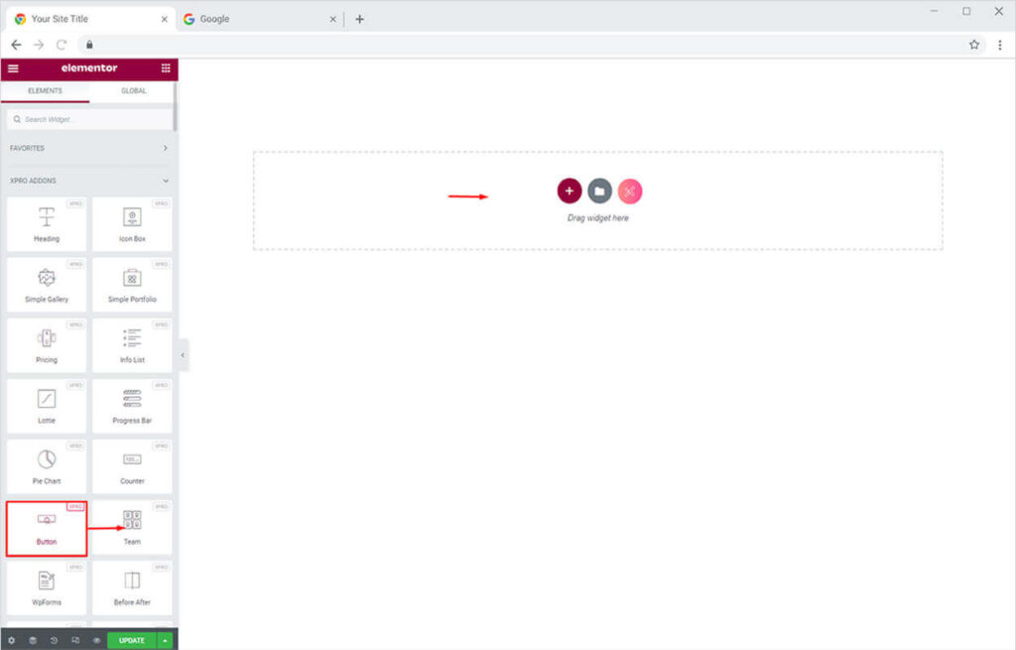
Task: Open page settings gear in bottom bar
Action: point(12,640)
